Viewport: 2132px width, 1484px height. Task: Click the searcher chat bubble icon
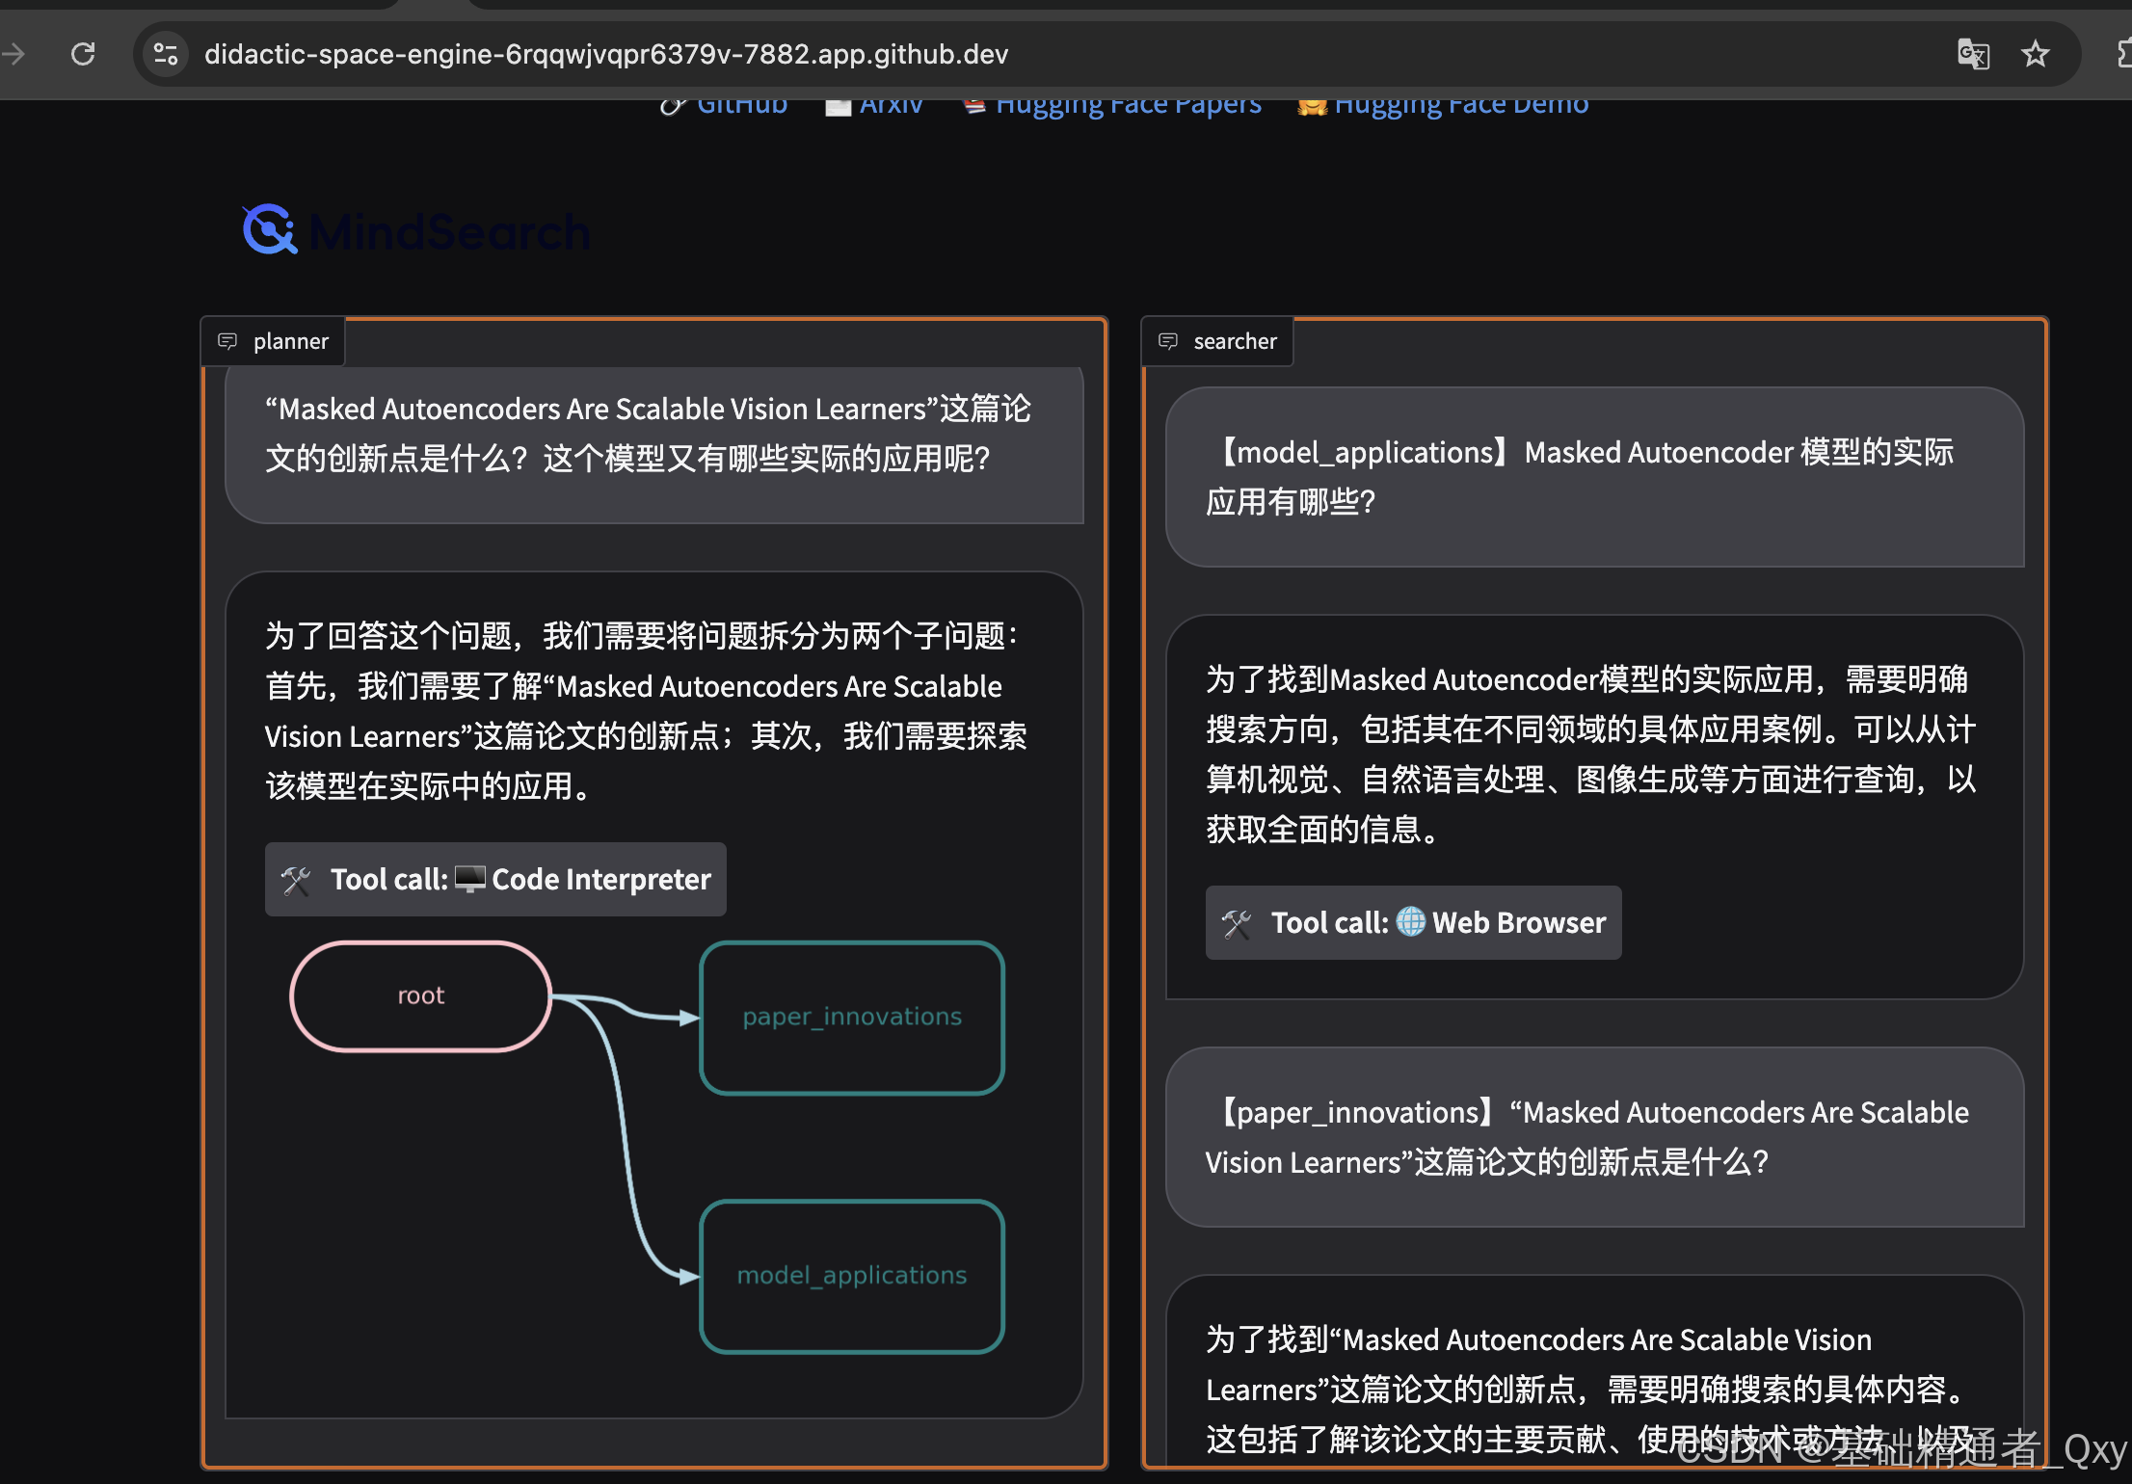click(1168, 341)
